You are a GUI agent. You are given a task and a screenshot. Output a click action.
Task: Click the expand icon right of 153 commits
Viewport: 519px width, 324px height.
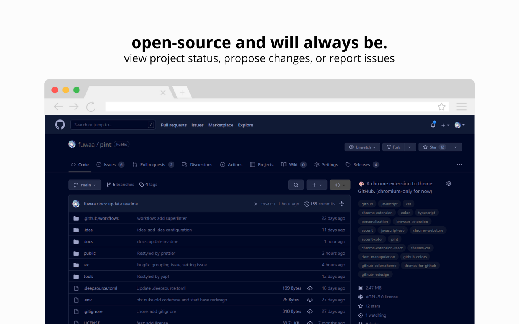point(342,204)
